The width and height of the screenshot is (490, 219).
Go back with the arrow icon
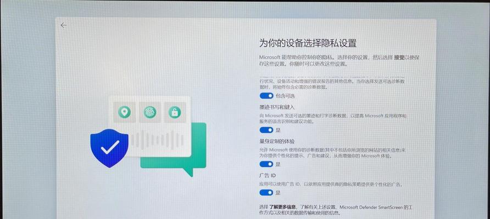[x=64, y=25]
